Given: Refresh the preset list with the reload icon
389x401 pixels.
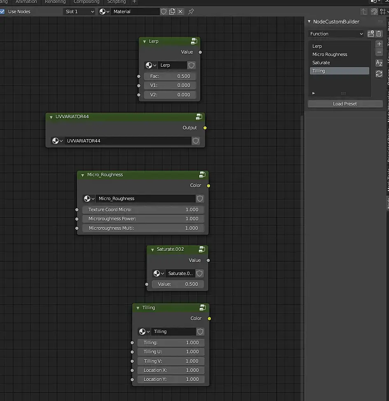Looking at the screenshot, I should click(379, 74).
